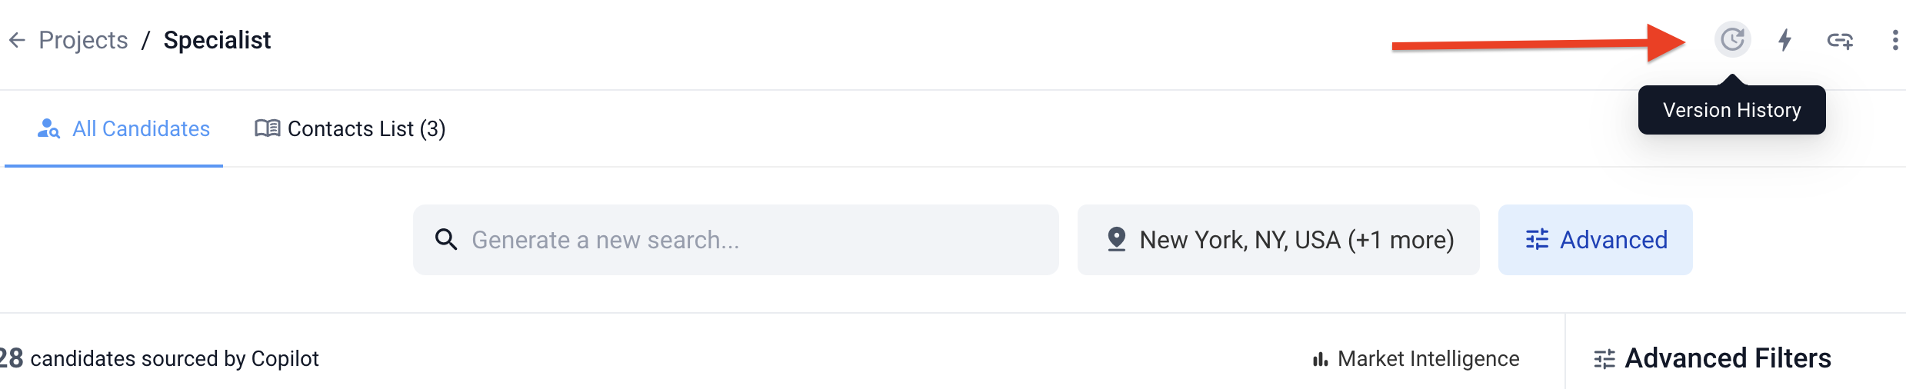Click the back arrow beside Projects
1906x389 pixels.
click(17, 40)
